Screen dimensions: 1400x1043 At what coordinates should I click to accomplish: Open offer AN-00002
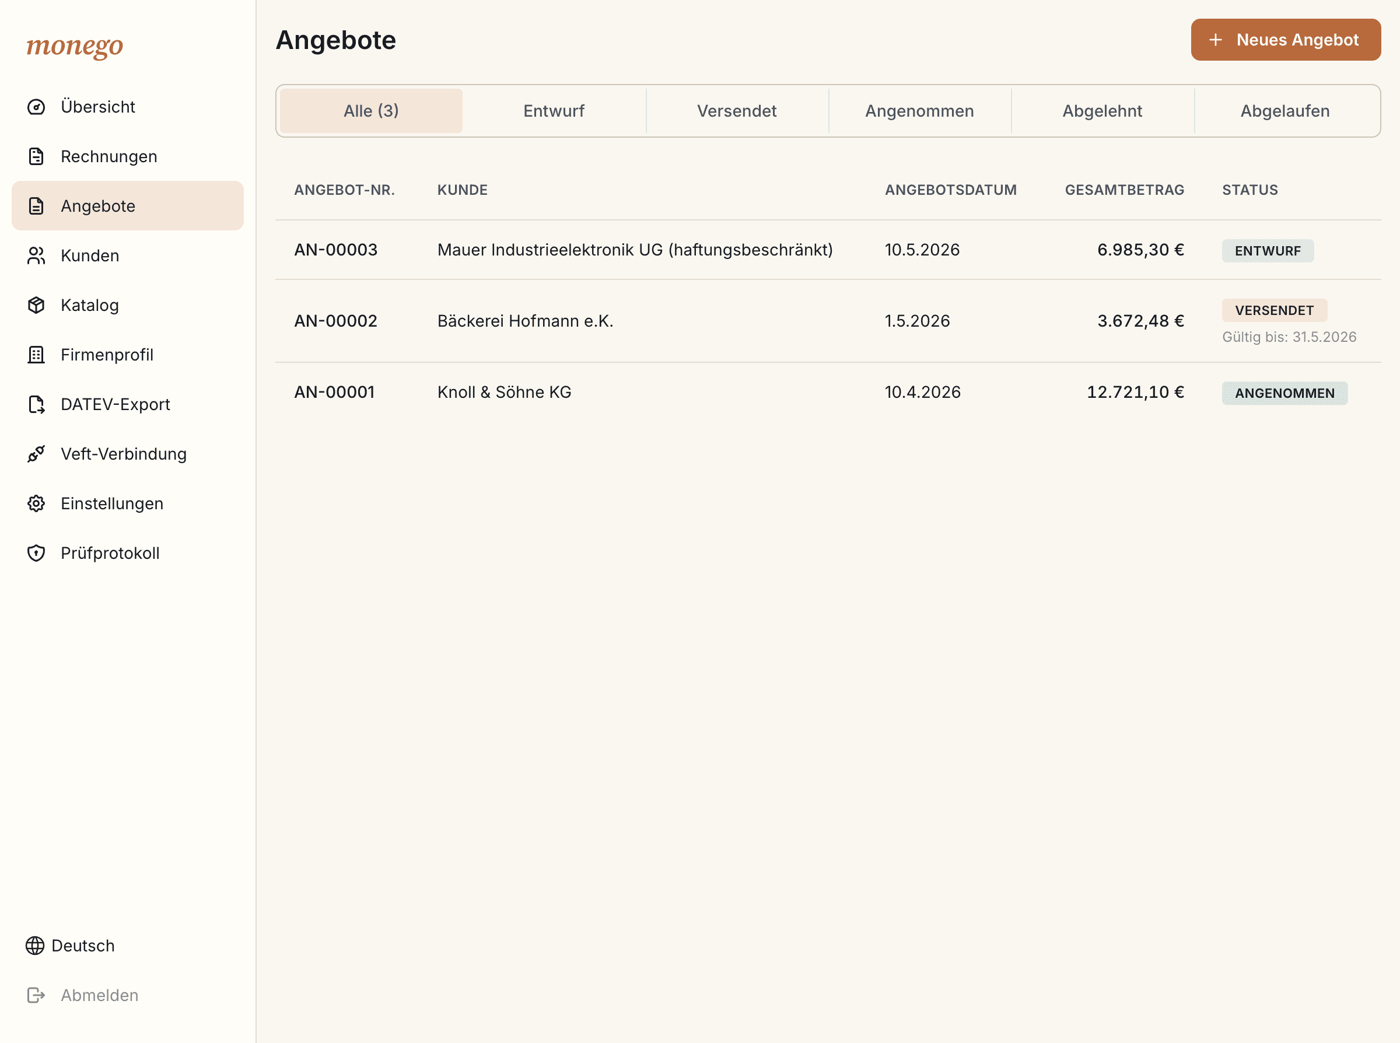(336, 321)
